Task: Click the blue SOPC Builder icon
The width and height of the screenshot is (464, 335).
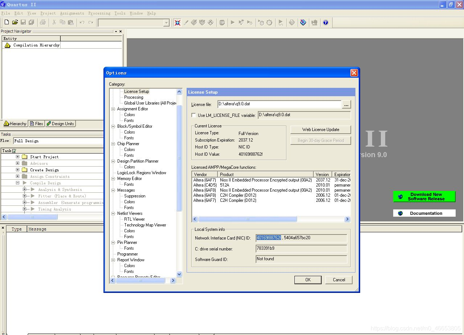Action: point(303,23)
